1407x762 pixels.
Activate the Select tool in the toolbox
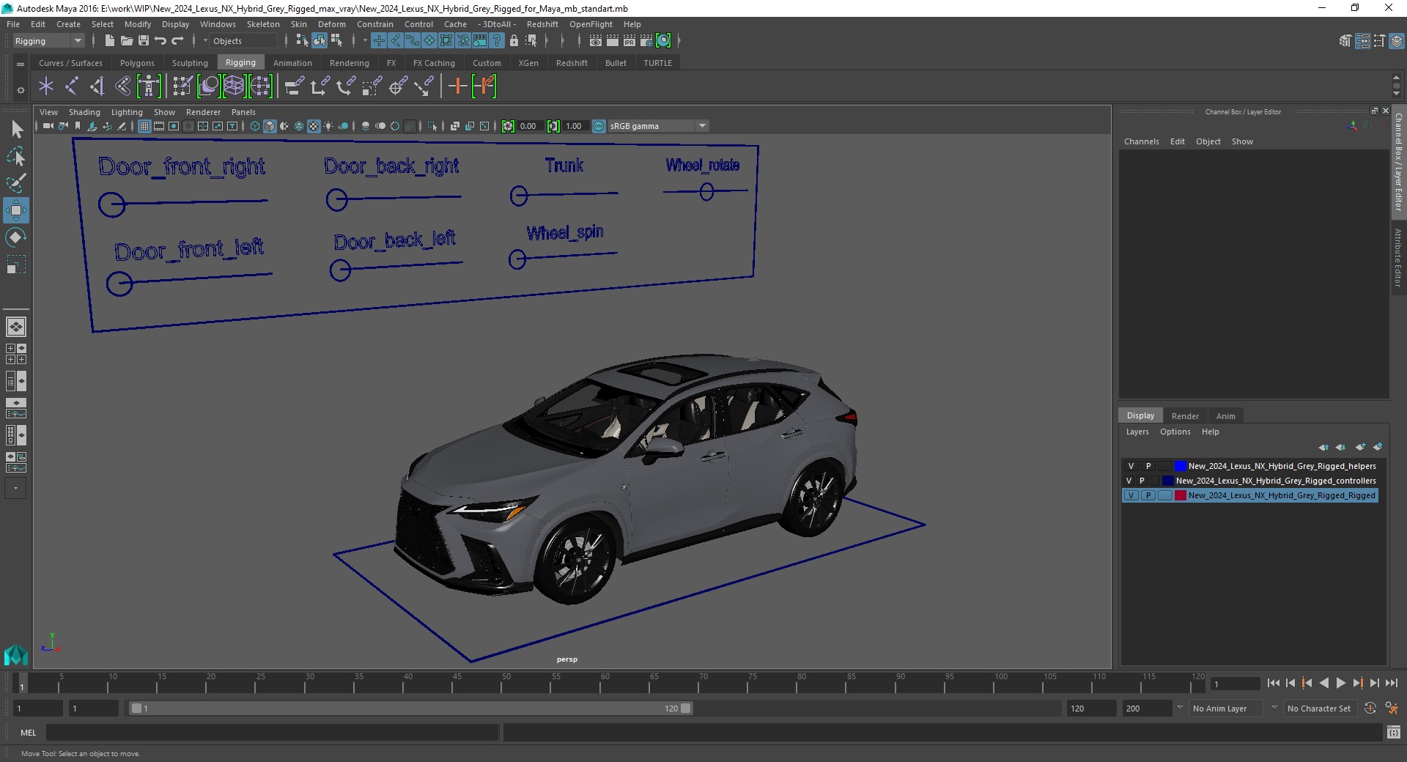[x=16, y=130]
